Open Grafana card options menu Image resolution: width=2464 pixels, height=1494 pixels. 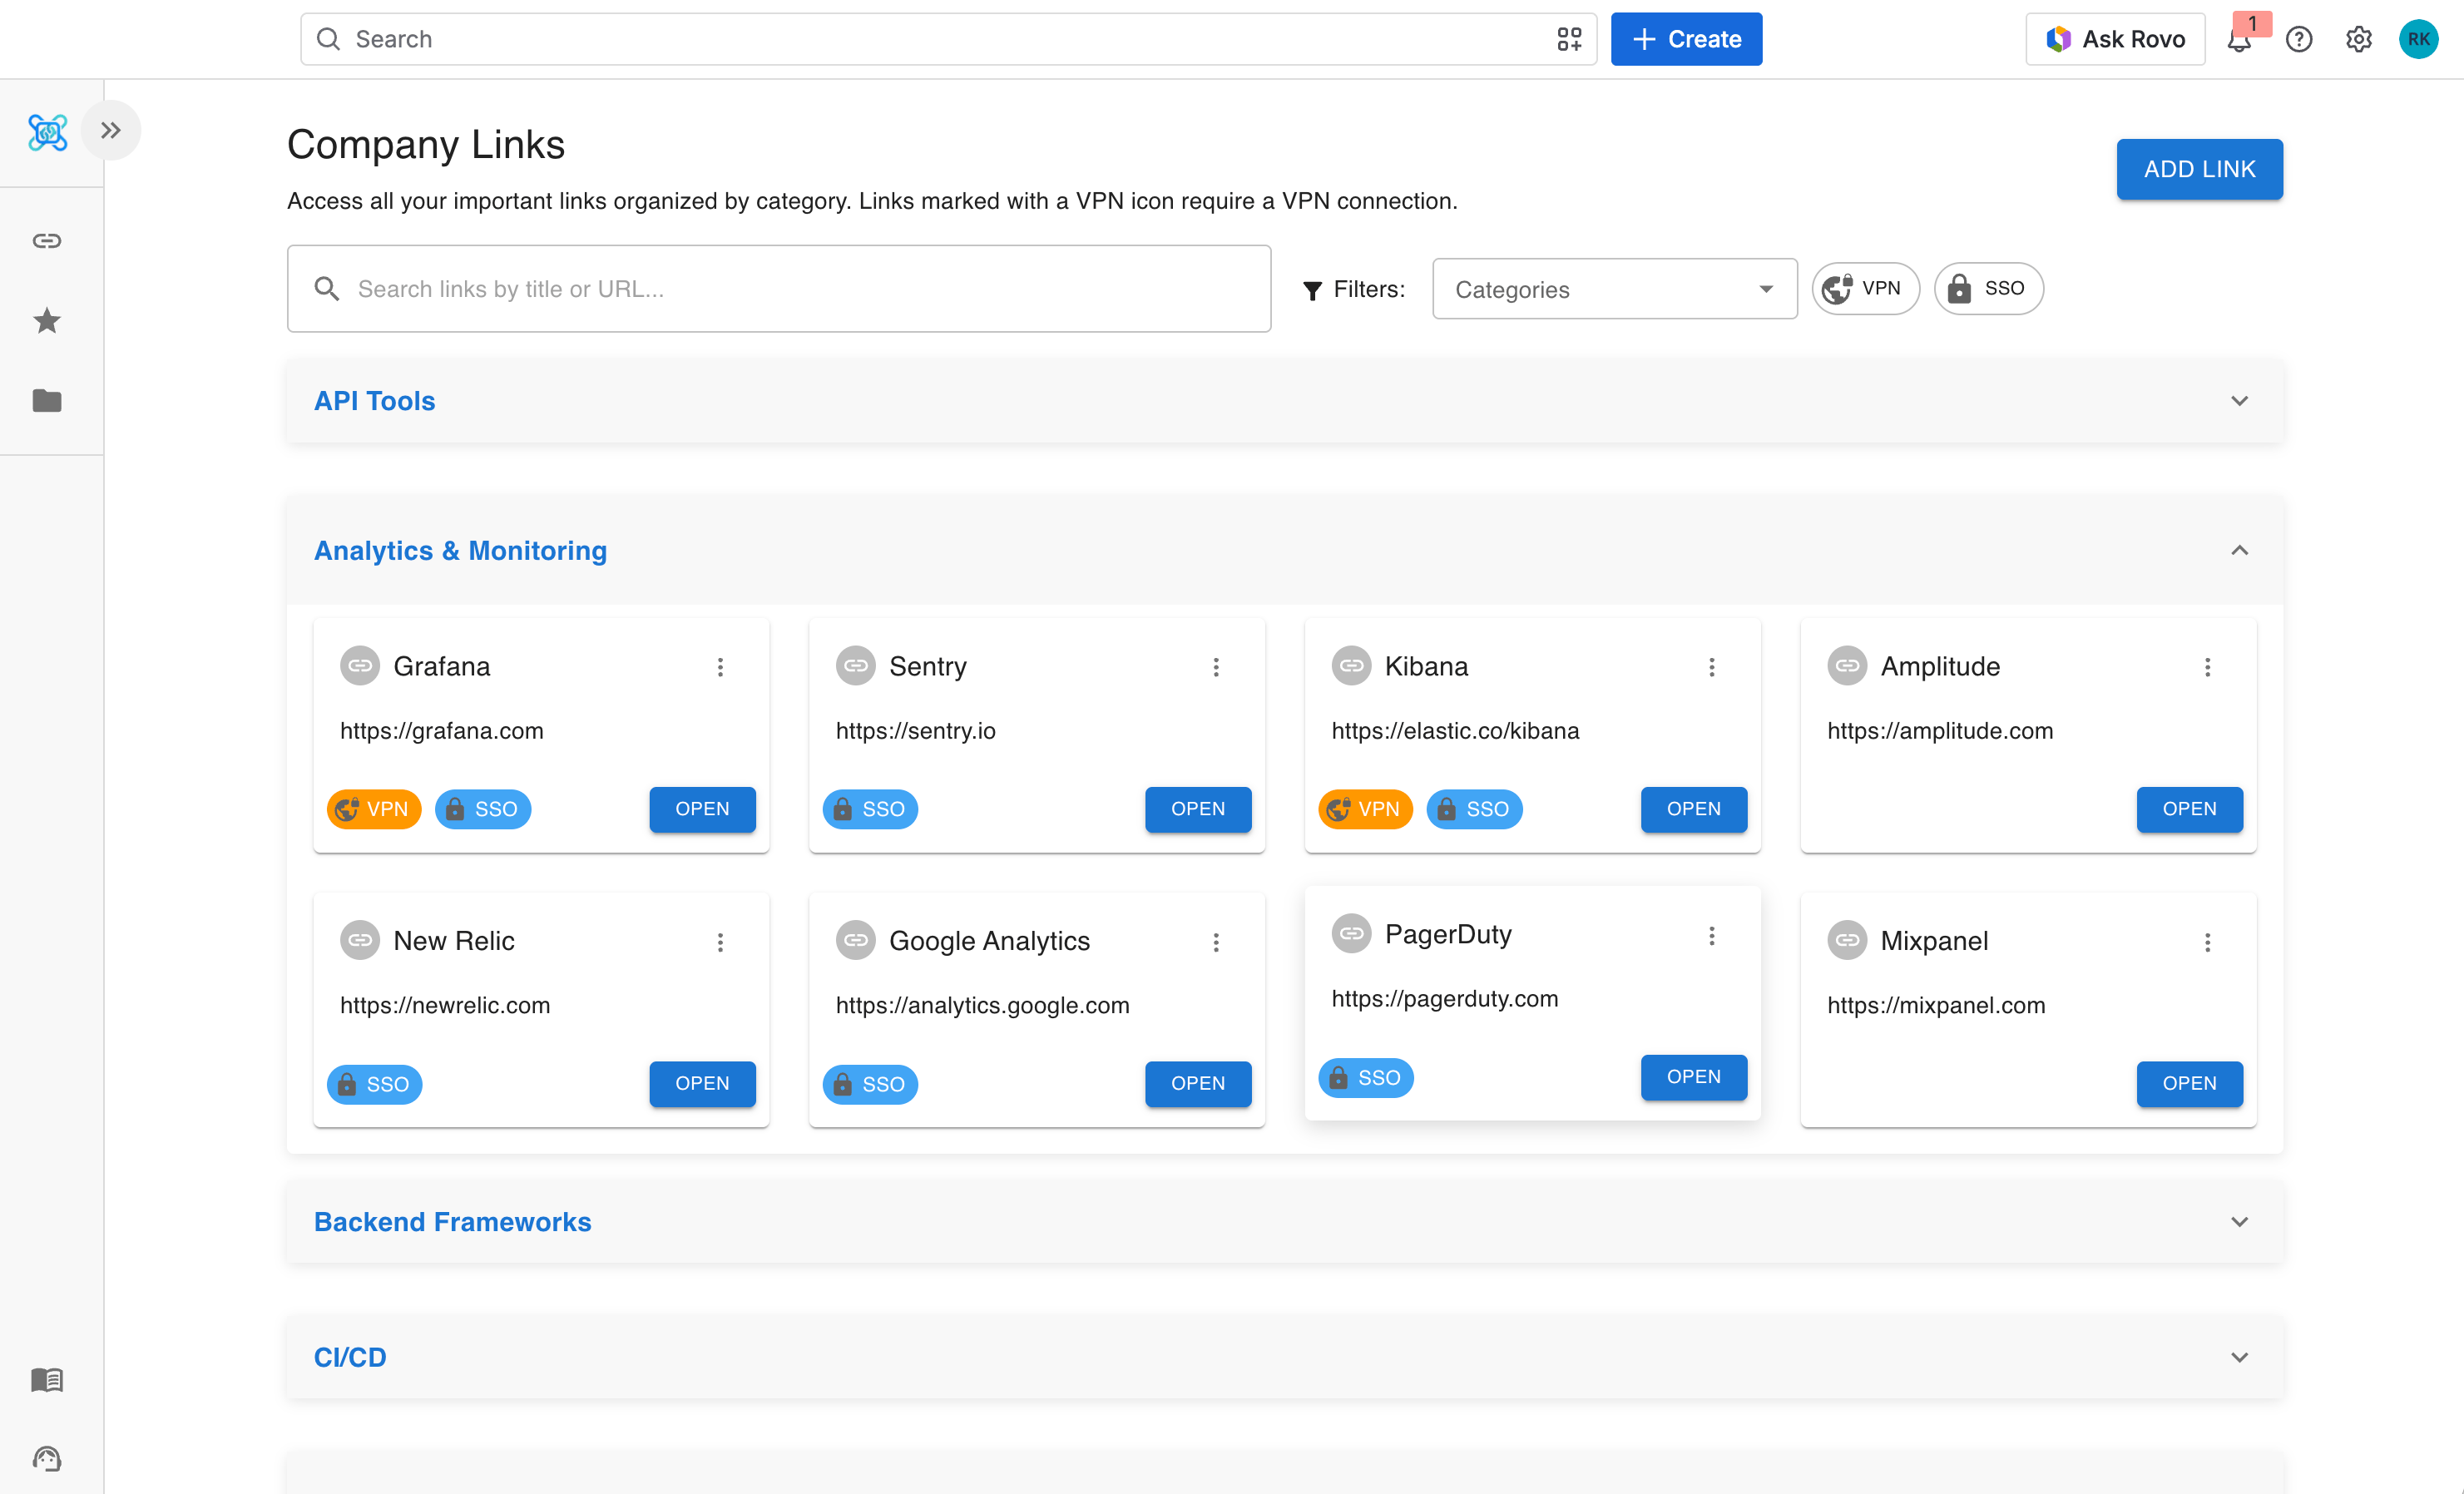click(x=720, y=667)
